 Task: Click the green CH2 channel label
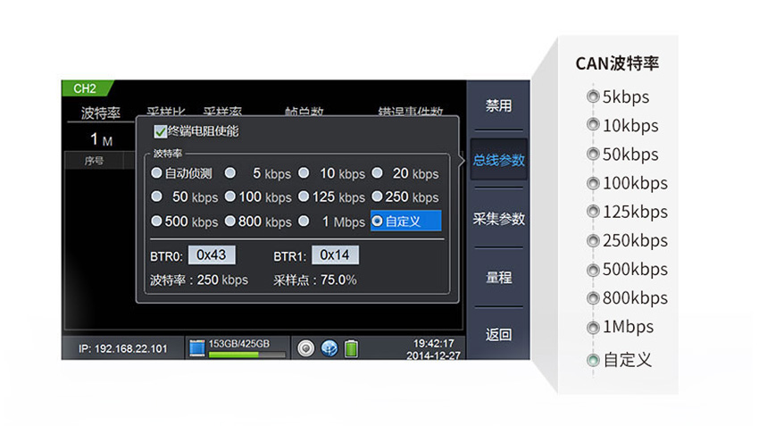[x=85, y=88]
